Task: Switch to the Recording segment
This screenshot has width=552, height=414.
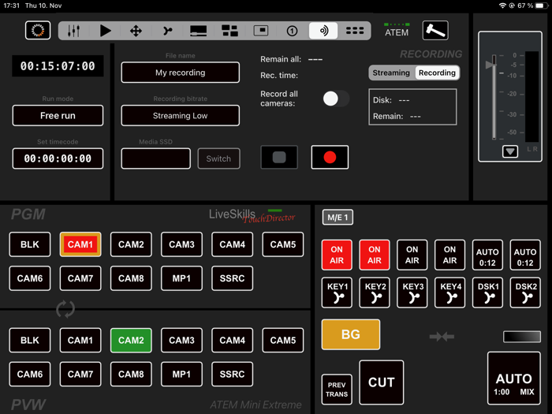Action: pos(437,73)
